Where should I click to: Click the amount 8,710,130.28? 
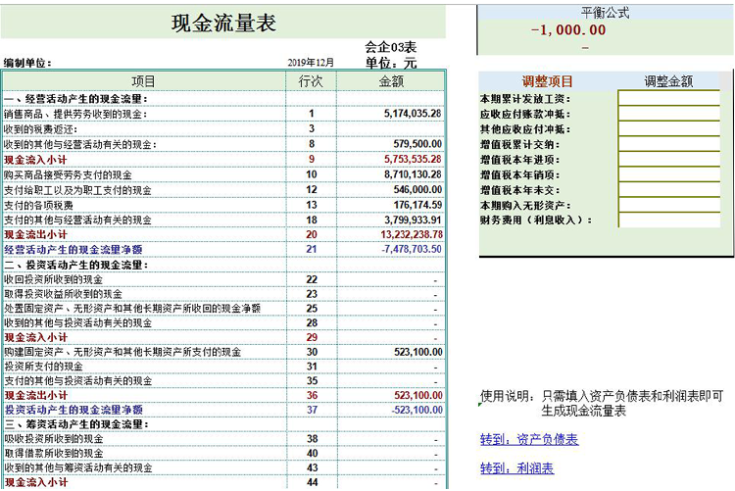(413, 174)
